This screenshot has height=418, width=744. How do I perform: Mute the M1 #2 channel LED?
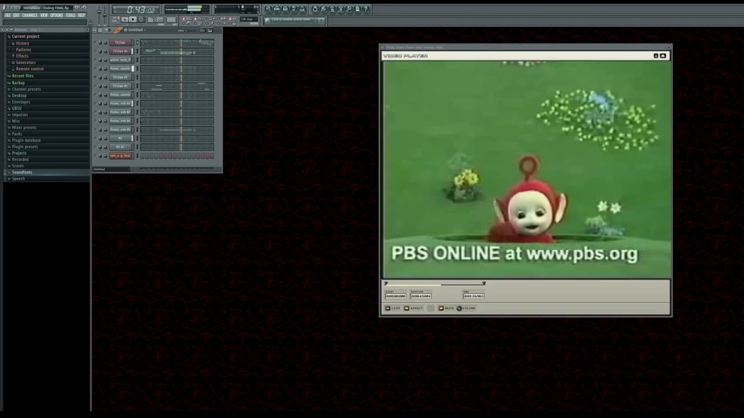click(x=95, y=147)
